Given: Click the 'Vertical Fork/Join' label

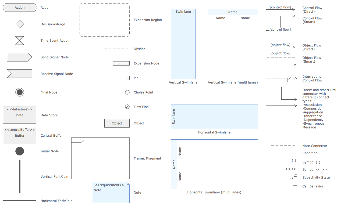Looking at the screenshot, I should (54, 177).
